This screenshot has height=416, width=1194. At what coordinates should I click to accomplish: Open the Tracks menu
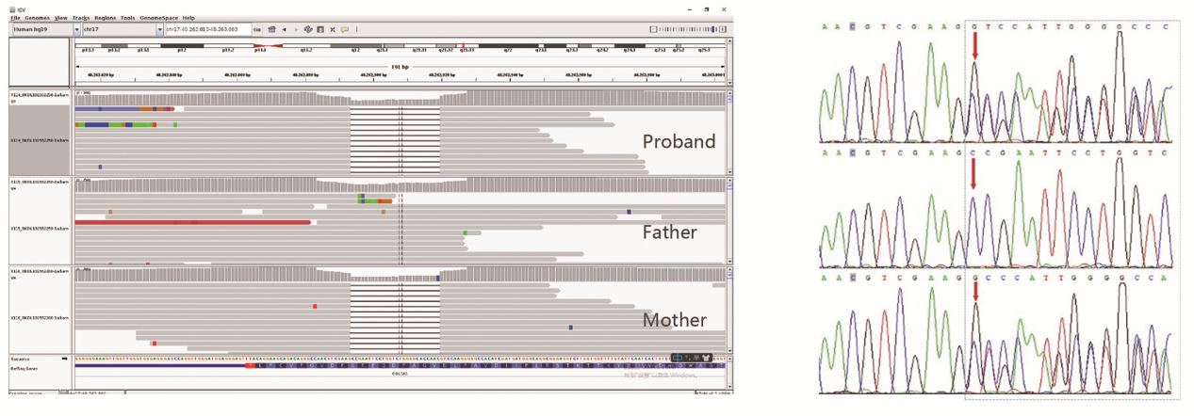coord(81,18)
